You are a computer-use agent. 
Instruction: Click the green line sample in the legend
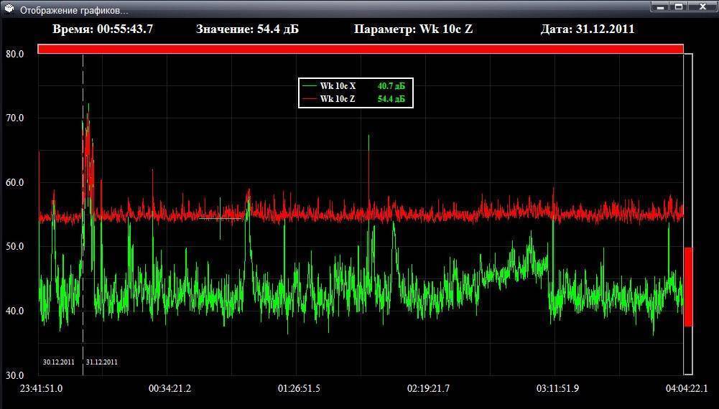pyautogui.click(x=310, y=86)
